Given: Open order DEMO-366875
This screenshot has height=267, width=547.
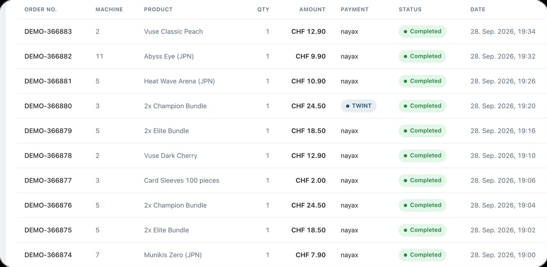Looking at the screenshot, I should pyautogui.click(x=48, y=230).
